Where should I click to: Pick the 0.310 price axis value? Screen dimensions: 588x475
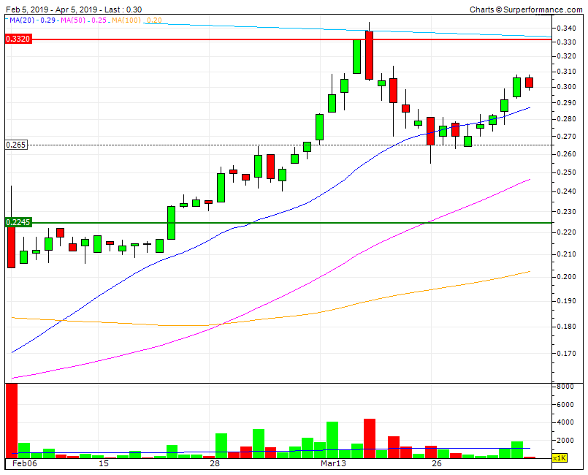click(566, 72)
